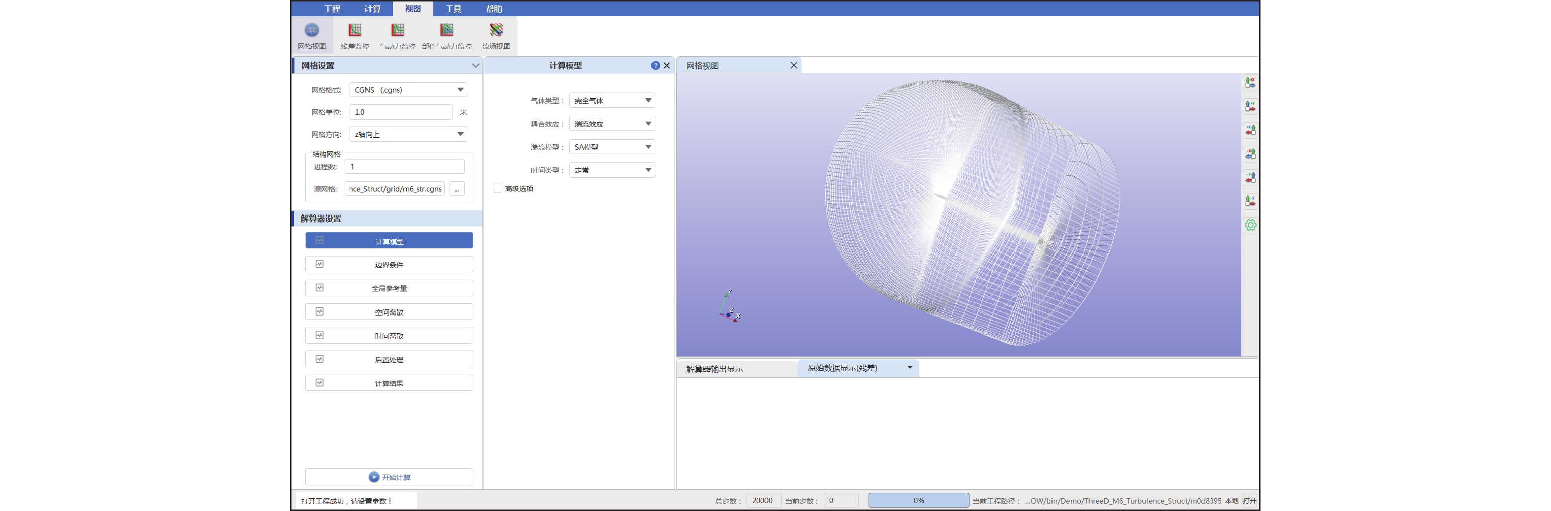The height and width of the screenshot is (511, 1551).
Task: Open 时间类型 定常 dropdown
Action: click(x=612, y=170)
